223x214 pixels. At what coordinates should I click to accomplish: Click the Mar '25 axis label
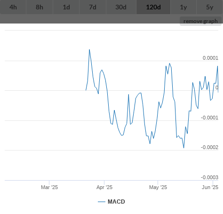[49, 187]
